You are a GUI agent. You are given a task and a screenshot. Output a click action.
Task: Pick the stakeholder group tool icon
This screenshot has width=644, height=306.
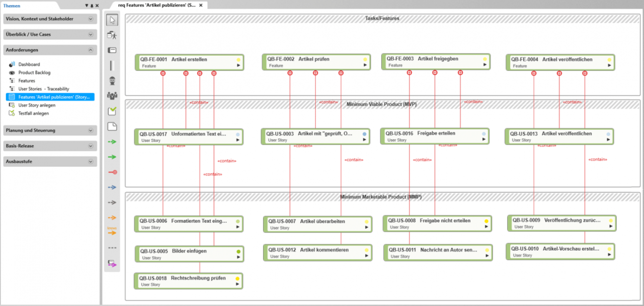click(x=112, y=95)
